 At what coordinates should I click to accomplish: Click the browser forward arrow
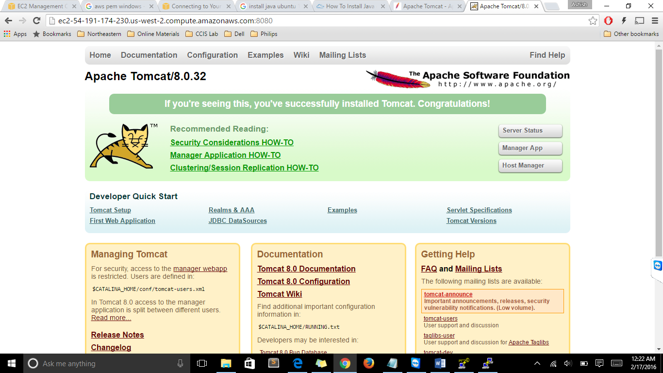(x=22, y=21)
